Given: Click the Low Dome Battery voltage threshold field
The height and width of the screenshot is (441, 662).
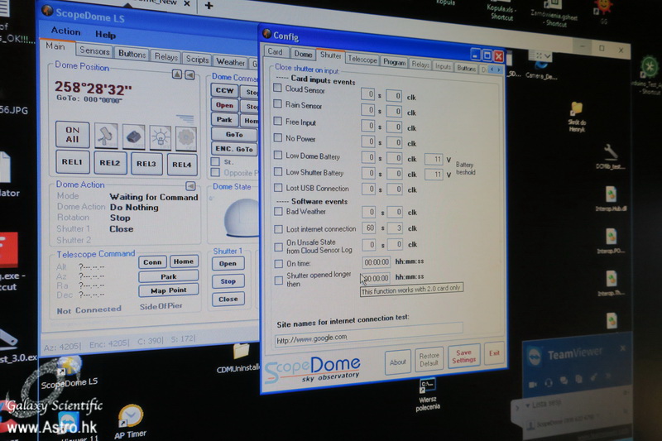Looking at the screenshot, I should (x=433, y=158).
